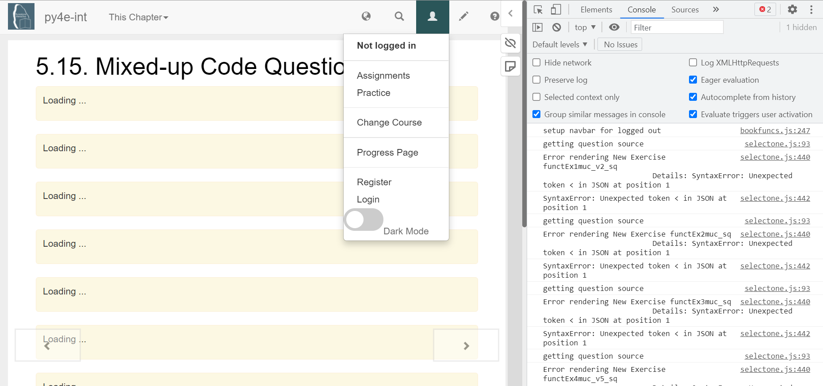Uncheck Group similar messages in console

536,114
